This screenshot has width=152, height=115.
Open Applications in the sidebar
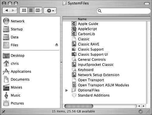tap(17, 71)
